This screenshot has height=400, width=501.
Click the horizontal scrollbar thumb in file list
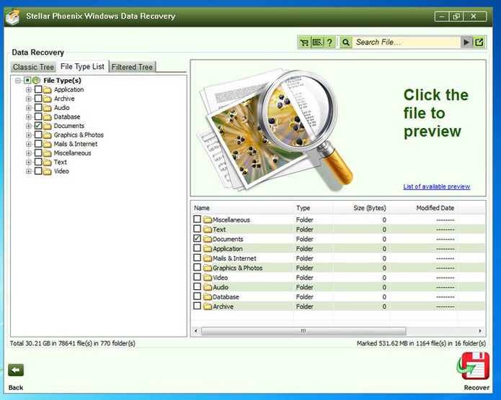pos(303,331)
